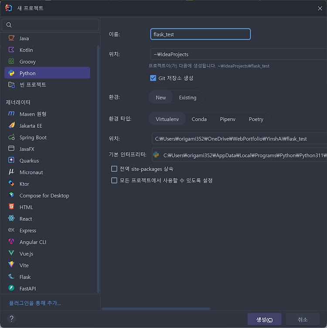Select Maven 원형 generator
Viewport: 327px width, 328px height.
[x=47, y=114]
